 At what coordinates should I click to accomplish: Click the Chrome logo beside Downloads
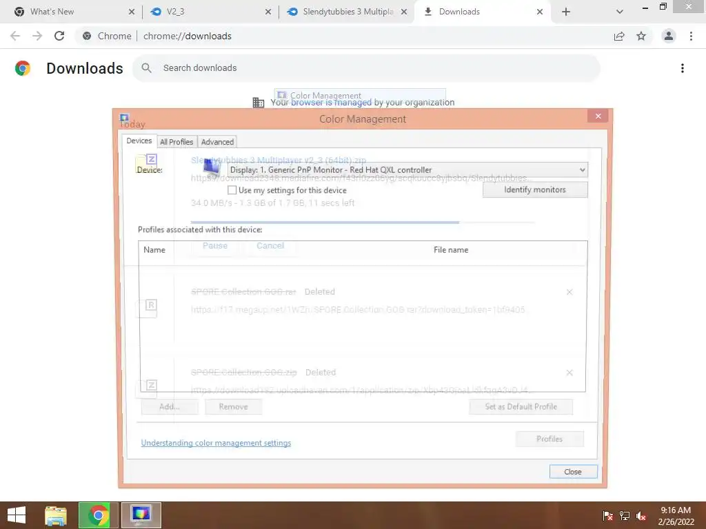(23, 68)
